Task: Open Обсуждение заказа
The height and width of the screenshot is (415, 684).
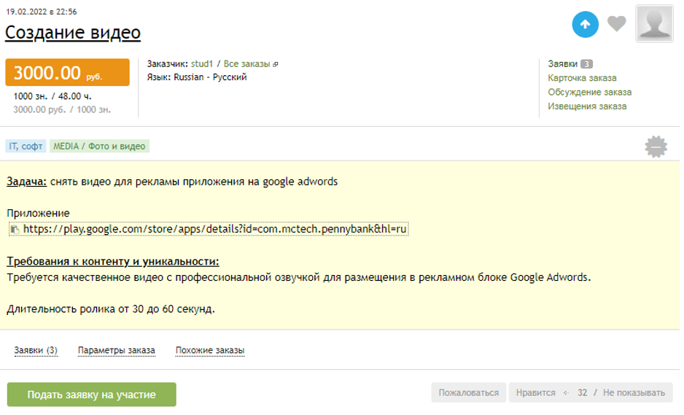Action: (x=589, y=92)
